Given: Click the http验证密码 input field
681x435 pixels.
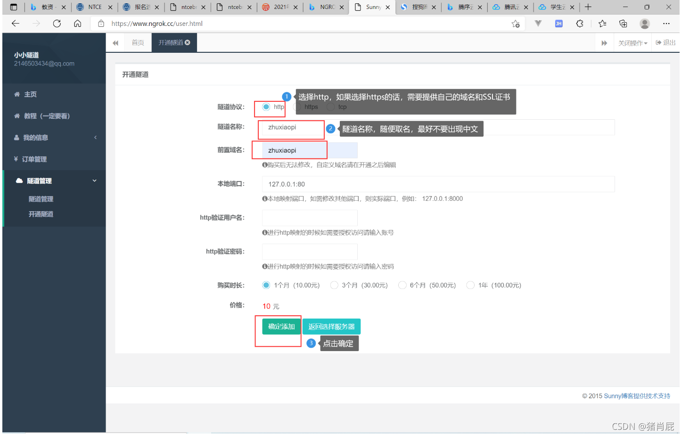Looking at the screenshot, I should 310,252.
